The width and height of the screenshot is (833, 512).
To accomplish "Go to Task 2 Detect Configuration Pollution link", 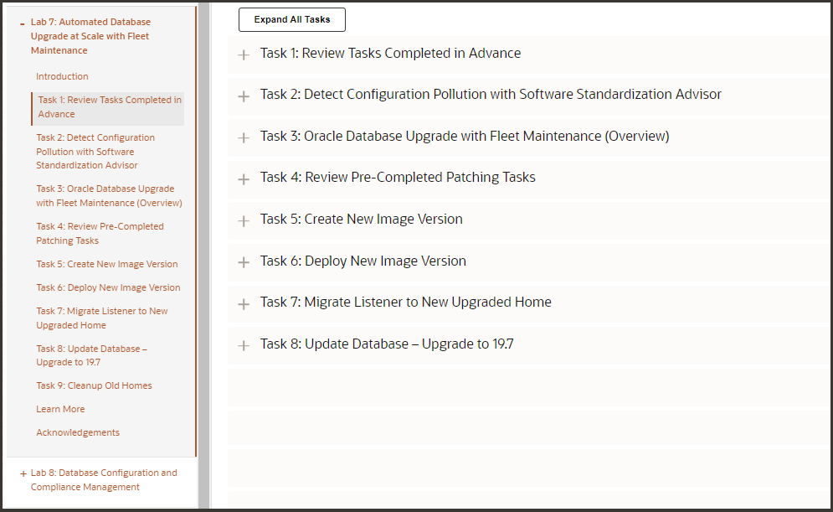I will (95, 152).
